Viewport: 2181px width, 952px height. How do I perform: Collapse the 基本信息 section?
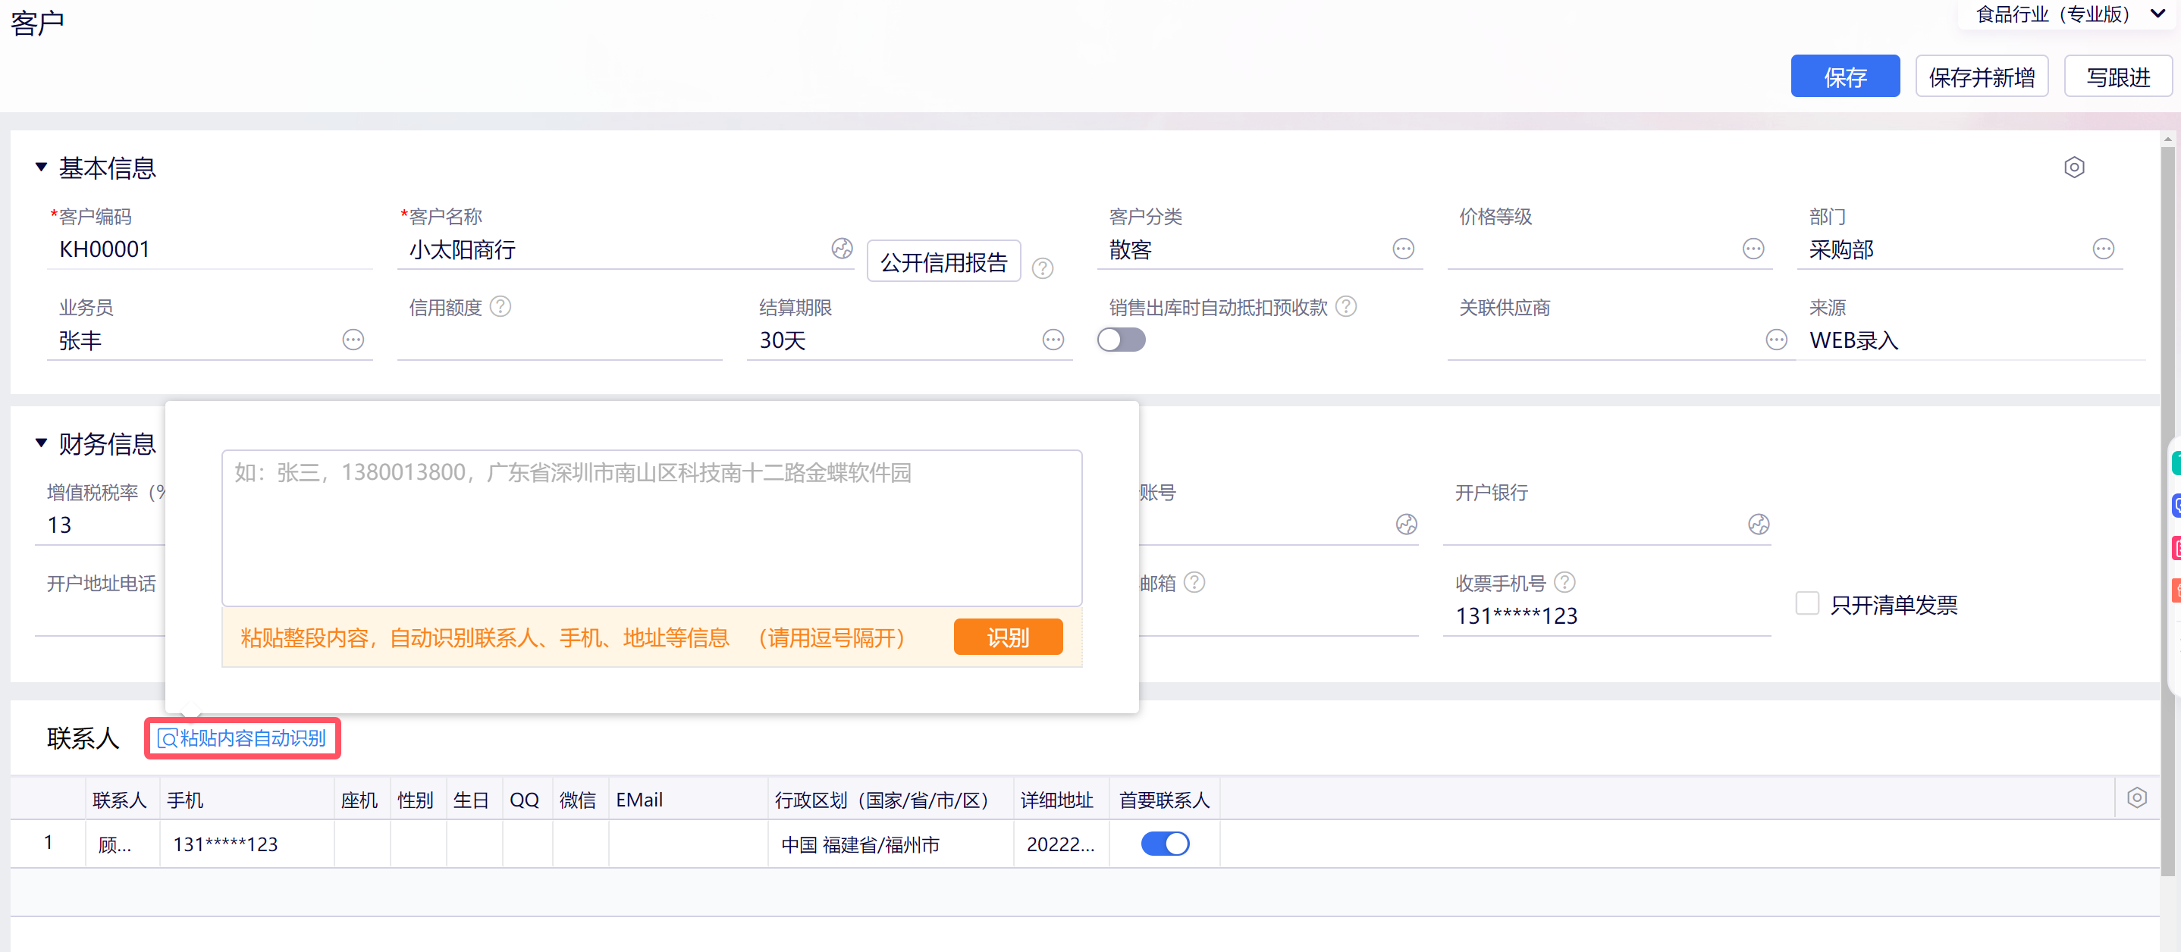pyautogui.click(x=41, y=168)
